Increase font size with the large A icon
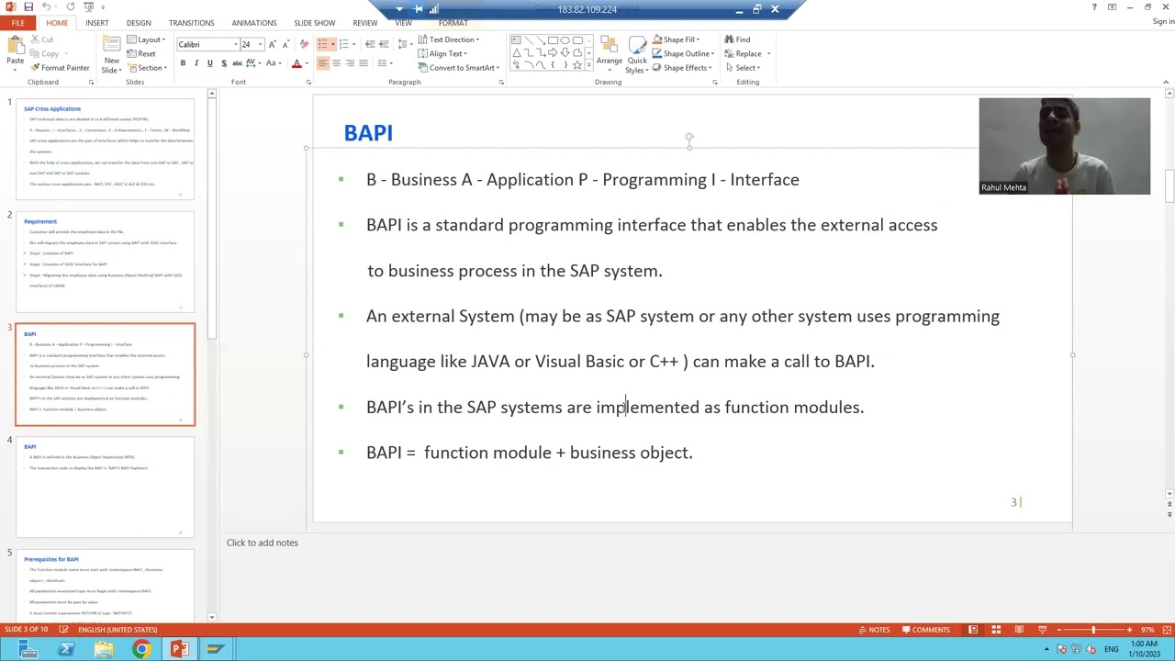Image resolution: width=1175 pixels, height=661 pixels. pyautogui.click(x=273, y=44)
